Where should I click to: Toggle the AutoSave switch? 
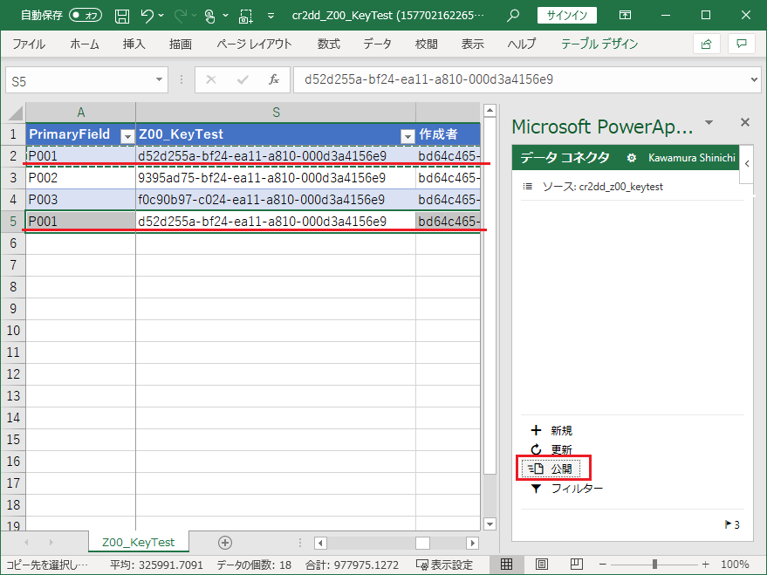coord(86,16)
